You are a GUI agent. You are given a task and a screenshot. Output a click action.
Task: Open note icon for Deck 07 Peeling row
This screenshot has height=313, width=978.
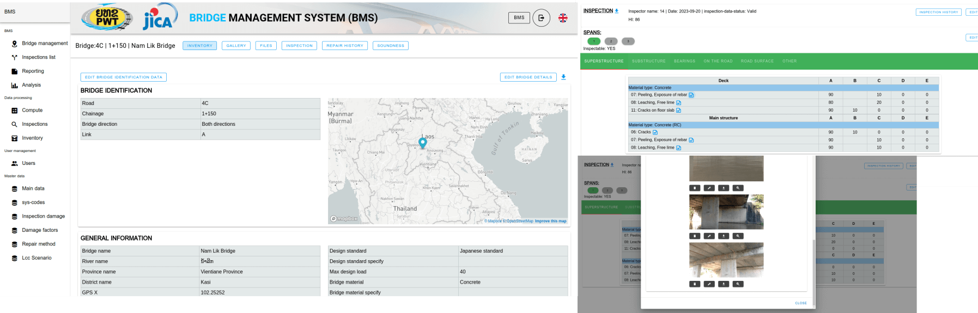click(x=691, y=95)
